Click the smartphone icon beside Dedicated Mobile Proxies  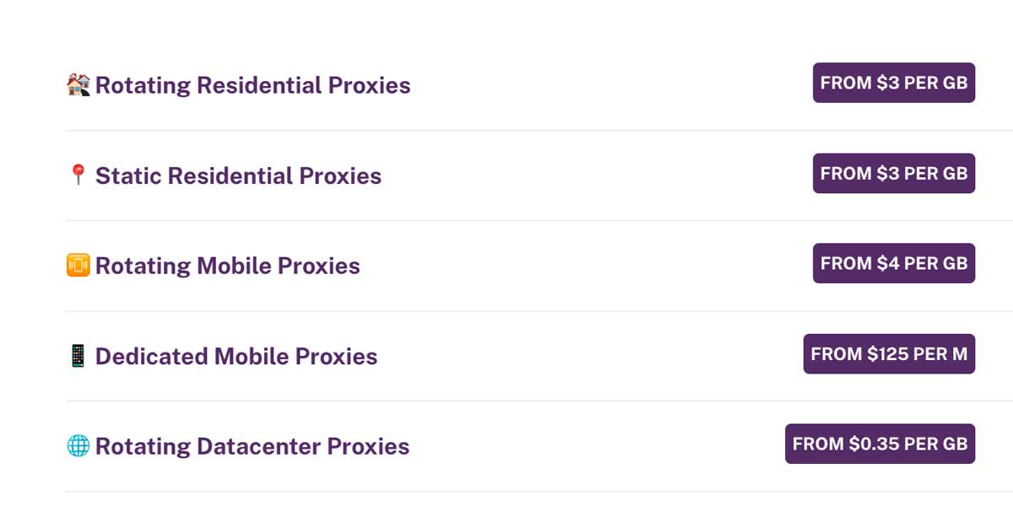78,355
